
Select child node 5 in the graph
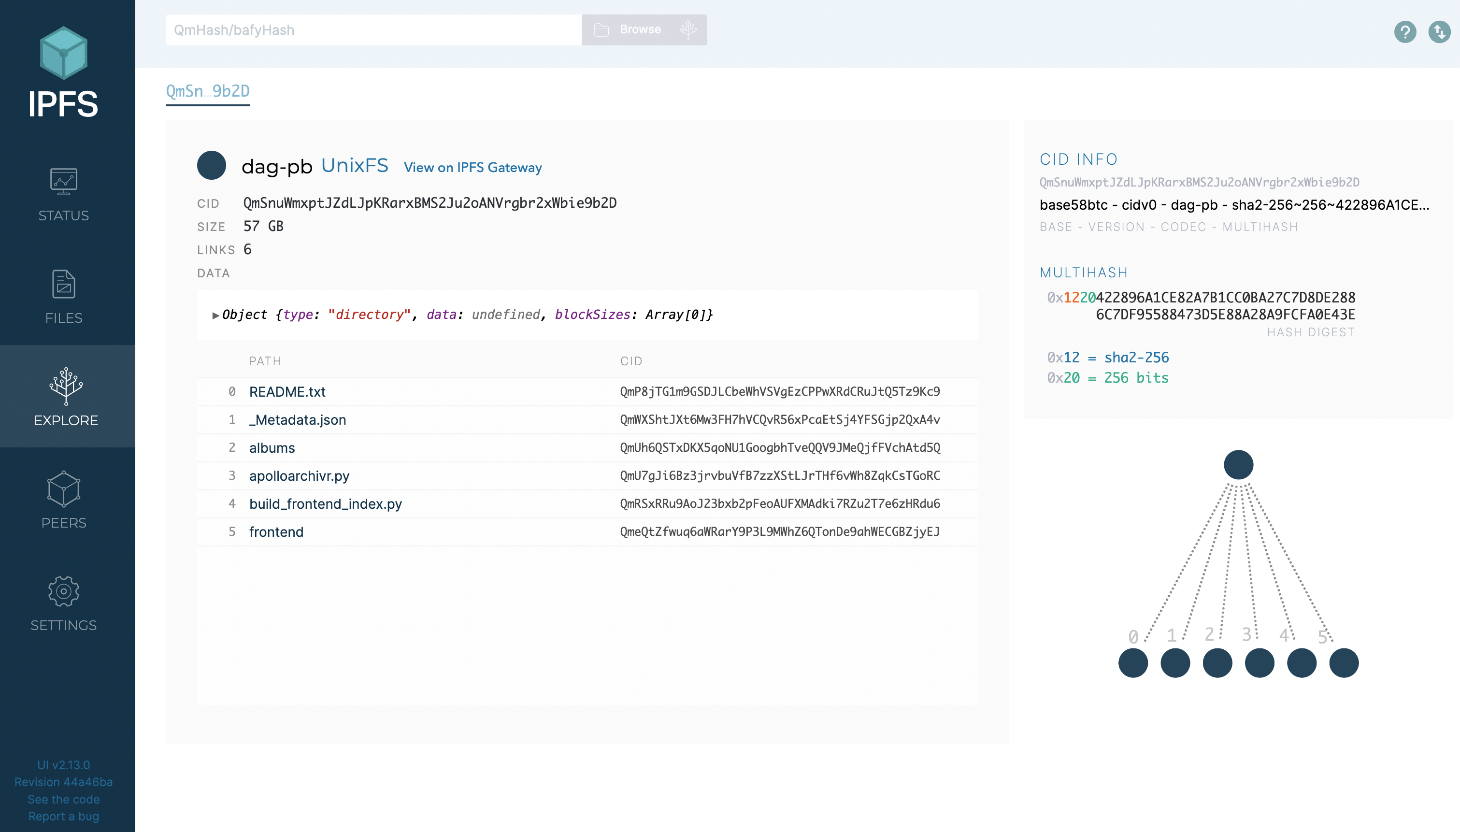coord(1344,663)
